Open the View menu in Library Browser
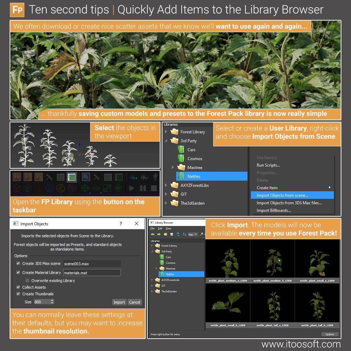Image resolution: width=351 pixels, height=351 pixels. coord(168,228)
